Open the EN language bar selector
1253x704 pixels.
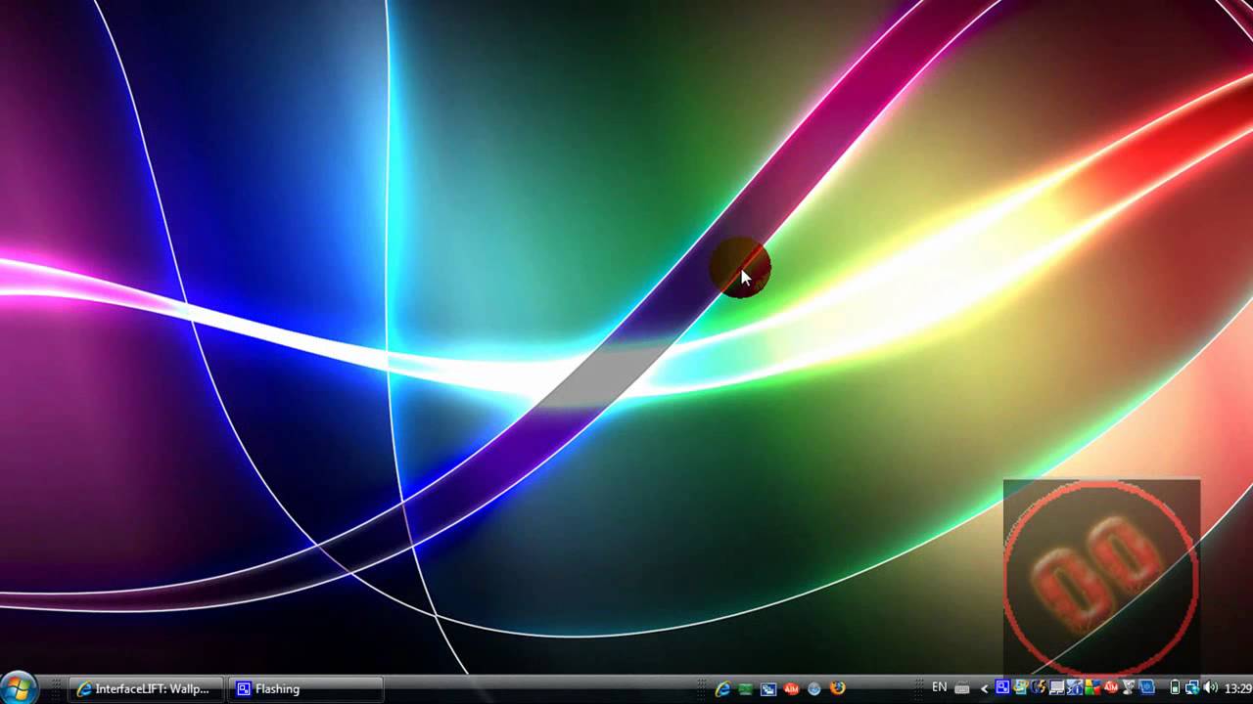(x=940, y=687)
